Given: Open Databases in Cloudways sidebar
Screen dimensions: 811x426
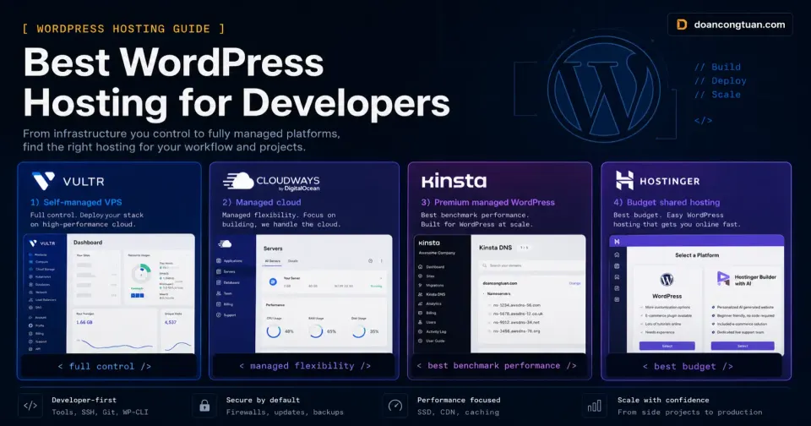Looking at the screenshot, I should click(x=228, y=282).
